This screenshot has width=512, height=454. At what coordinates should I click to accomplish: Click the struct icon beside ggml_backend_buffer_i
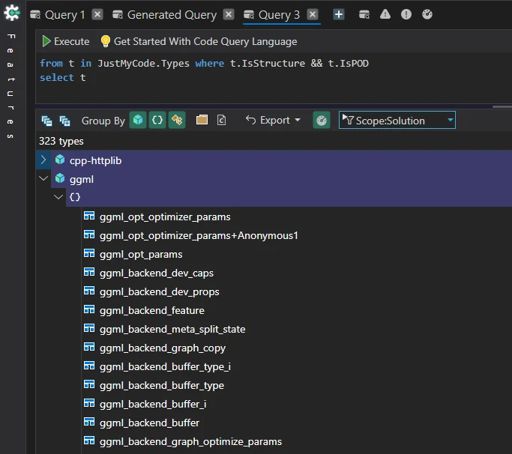[x=89, y=403]
